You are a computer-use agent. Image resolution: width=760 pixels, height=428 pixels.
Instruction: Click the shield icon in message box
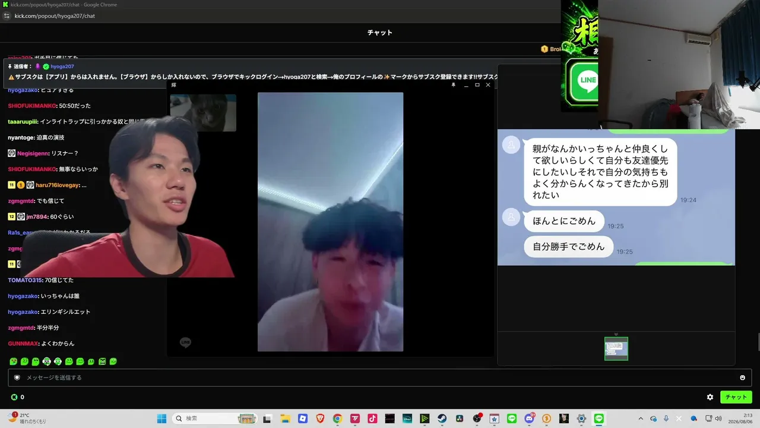[x=17, y=377]
